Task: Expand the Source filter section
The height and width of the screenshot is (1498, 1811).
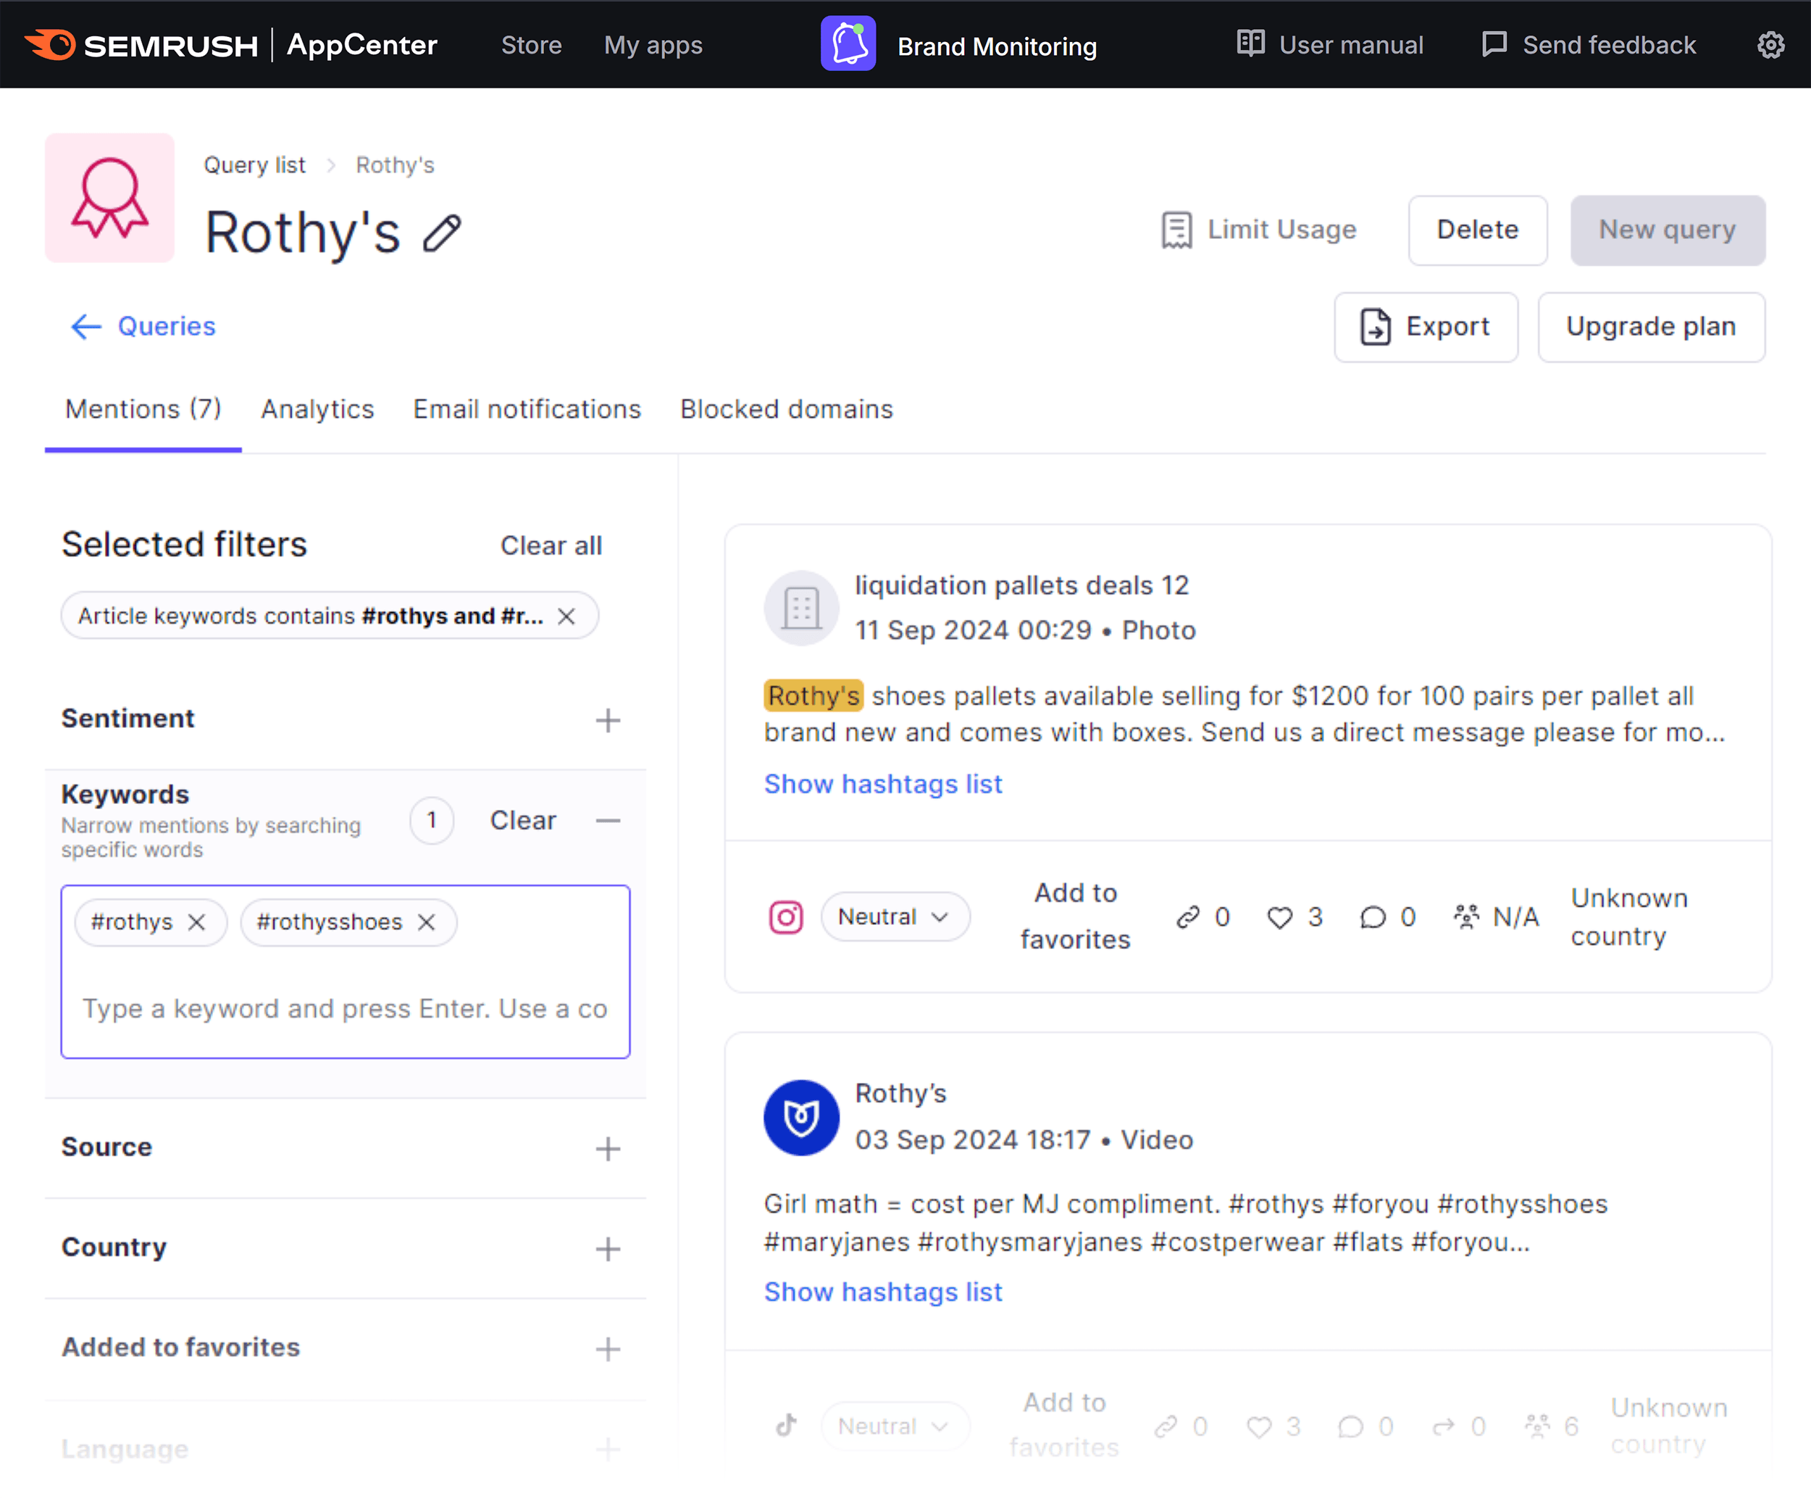Action: click(x=607, y=1148)
